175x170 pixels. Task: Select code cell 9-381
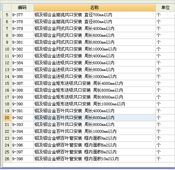22,42
